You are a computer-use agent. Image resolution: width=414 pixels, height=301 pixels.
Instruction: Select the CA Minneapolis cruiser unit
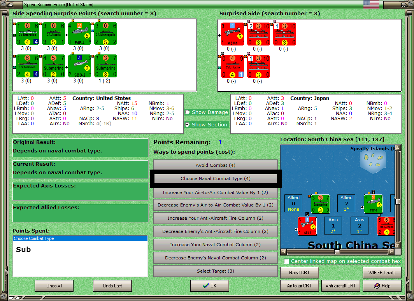click(x=105, y=34)
